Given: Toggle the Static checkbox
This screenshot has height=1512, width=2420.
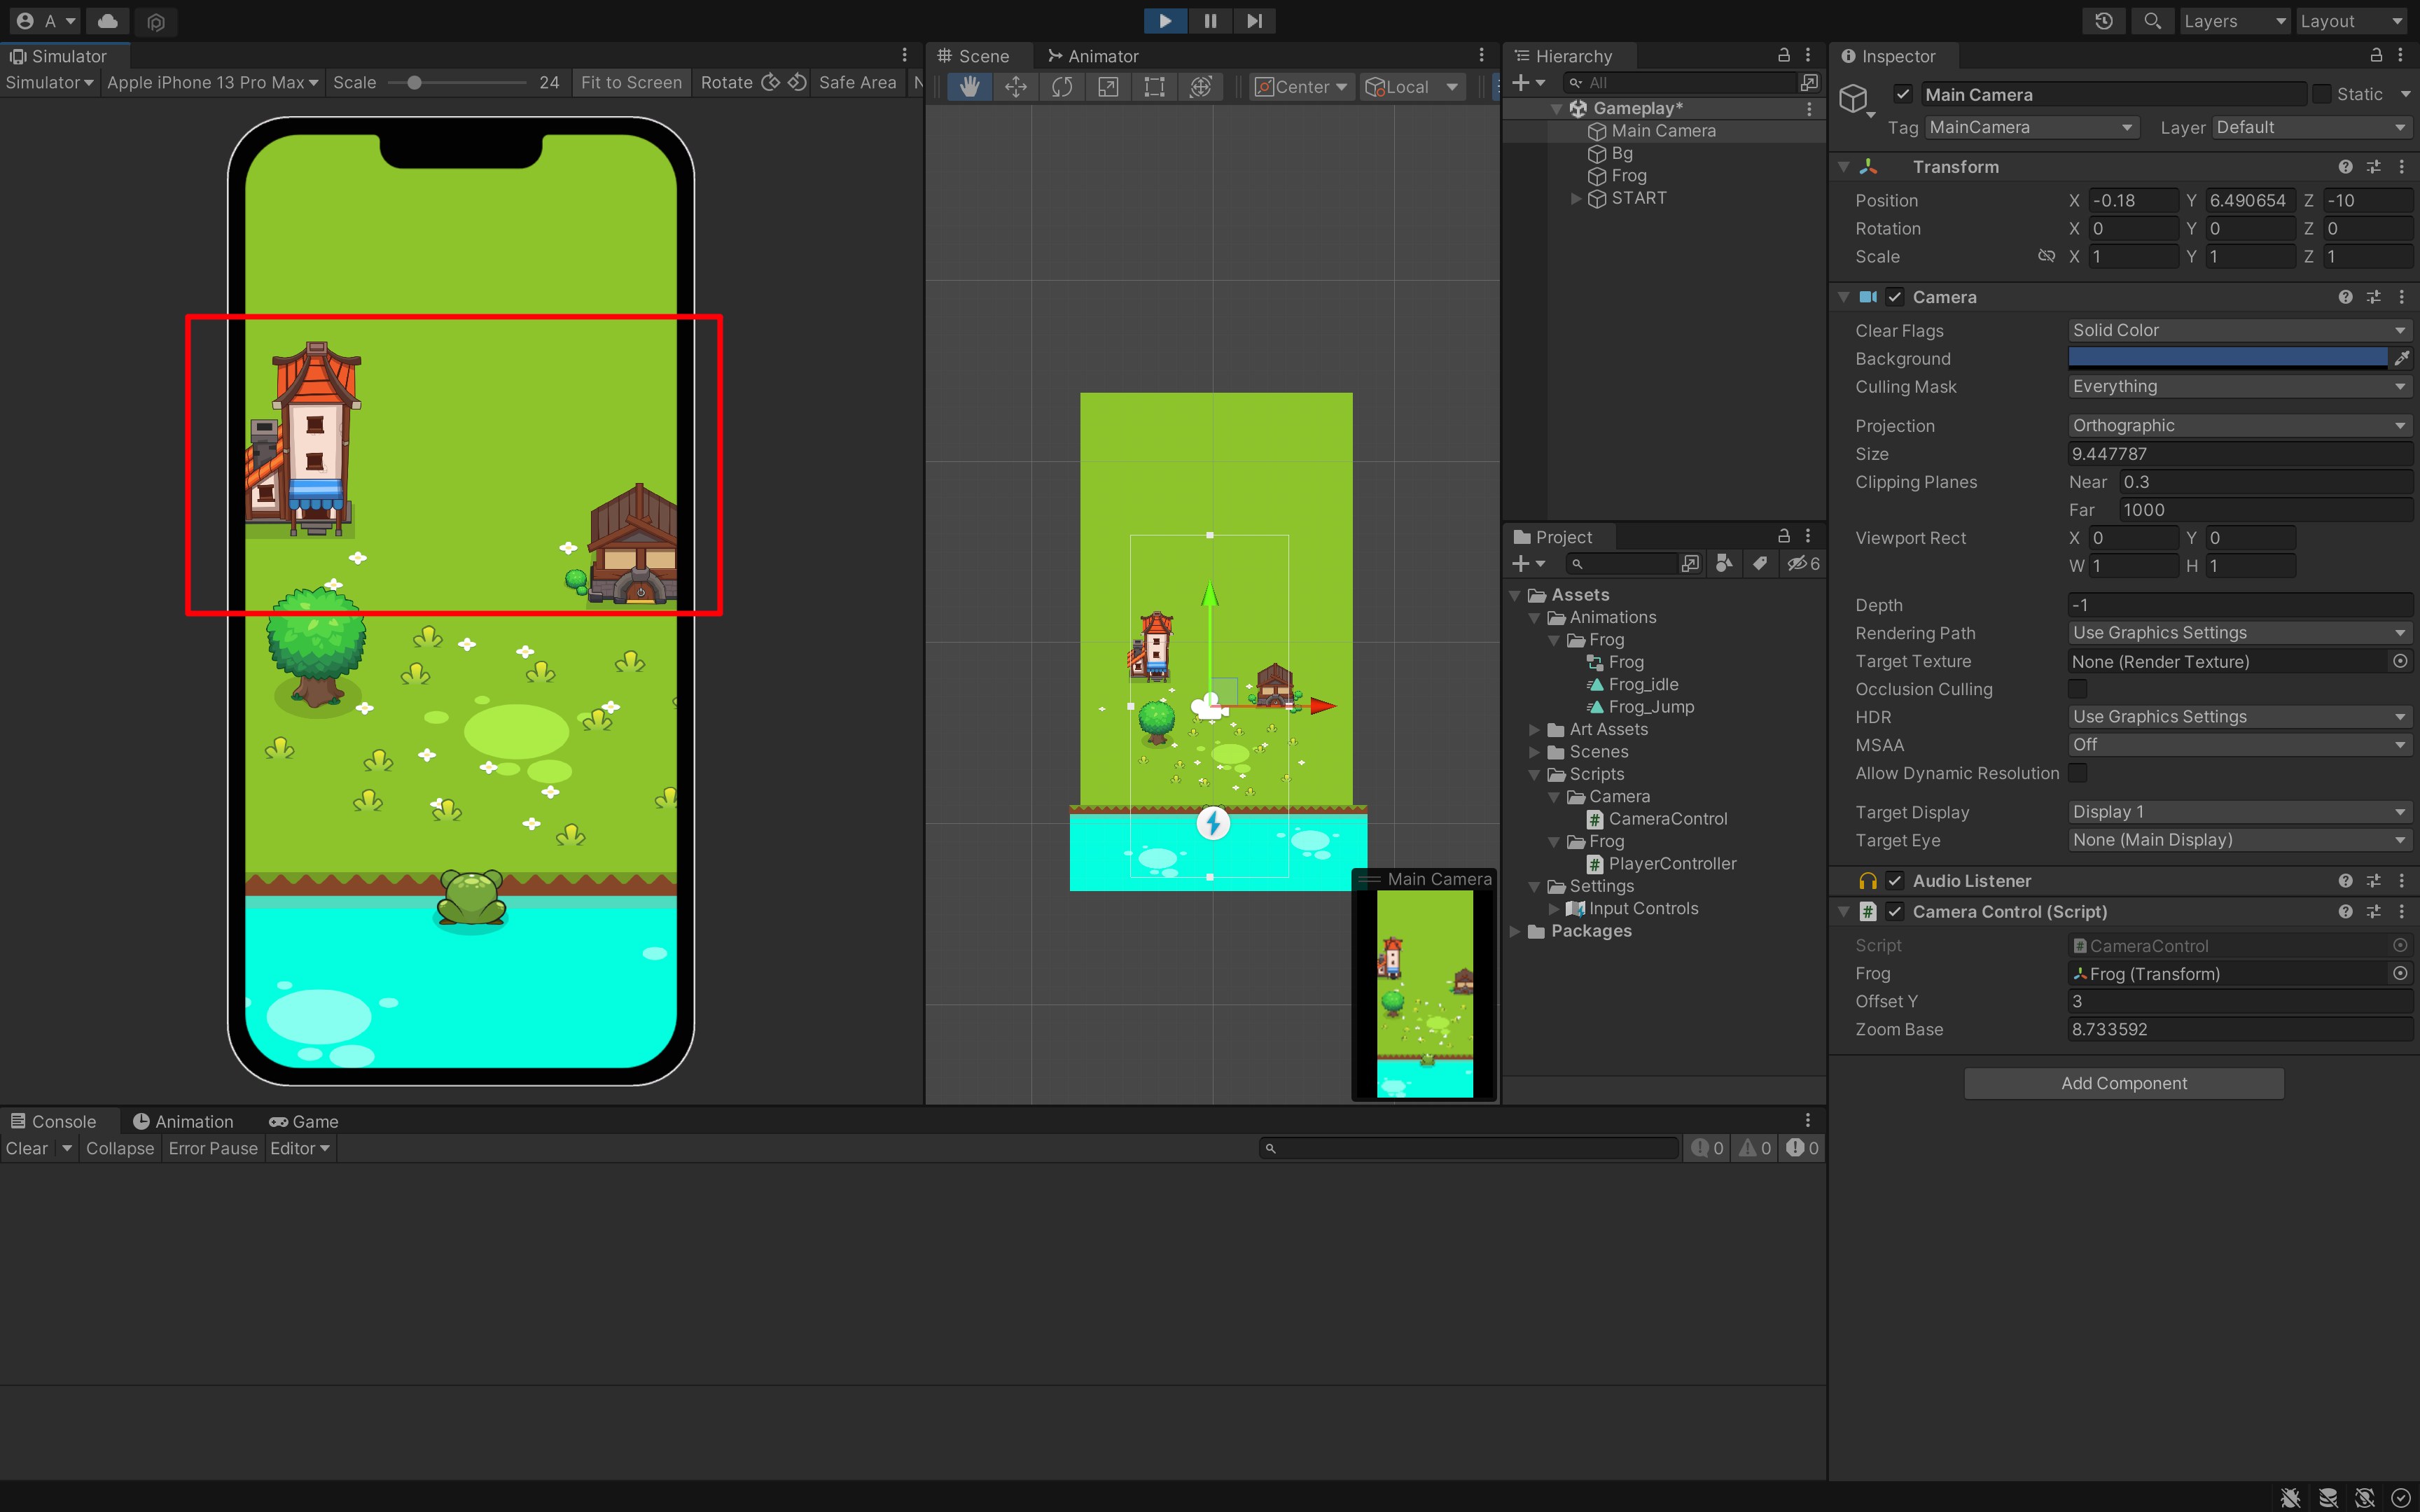Looking at the screenshot, I should click(x=2322, y=94).
